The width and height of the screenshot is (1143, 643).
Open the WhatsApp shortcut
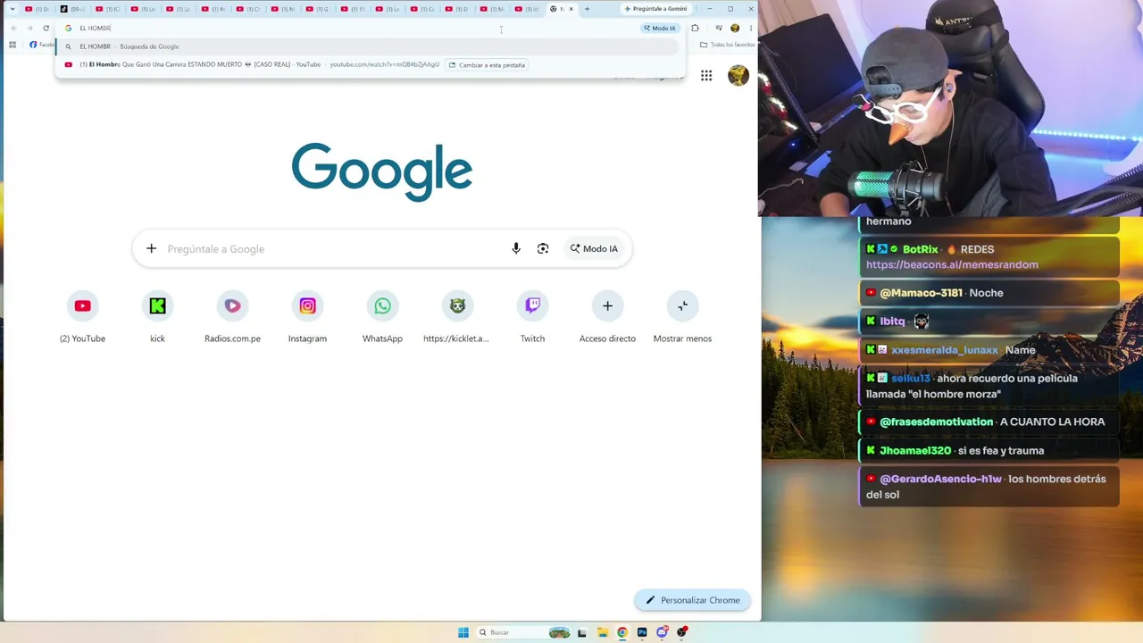[x=382, y=318]
